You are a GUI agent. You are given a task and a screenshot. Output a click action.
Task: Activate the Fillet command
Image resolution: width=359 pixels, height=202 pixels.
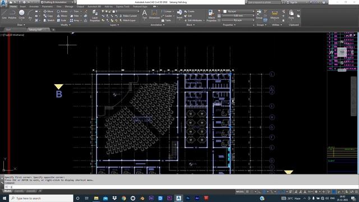[x=75, y=16]
